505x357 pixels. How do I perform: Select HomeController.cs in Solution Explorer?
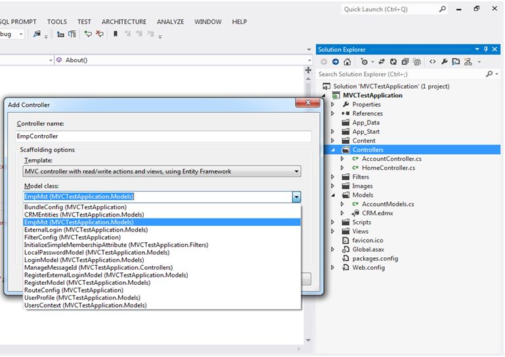click(388, 168)
